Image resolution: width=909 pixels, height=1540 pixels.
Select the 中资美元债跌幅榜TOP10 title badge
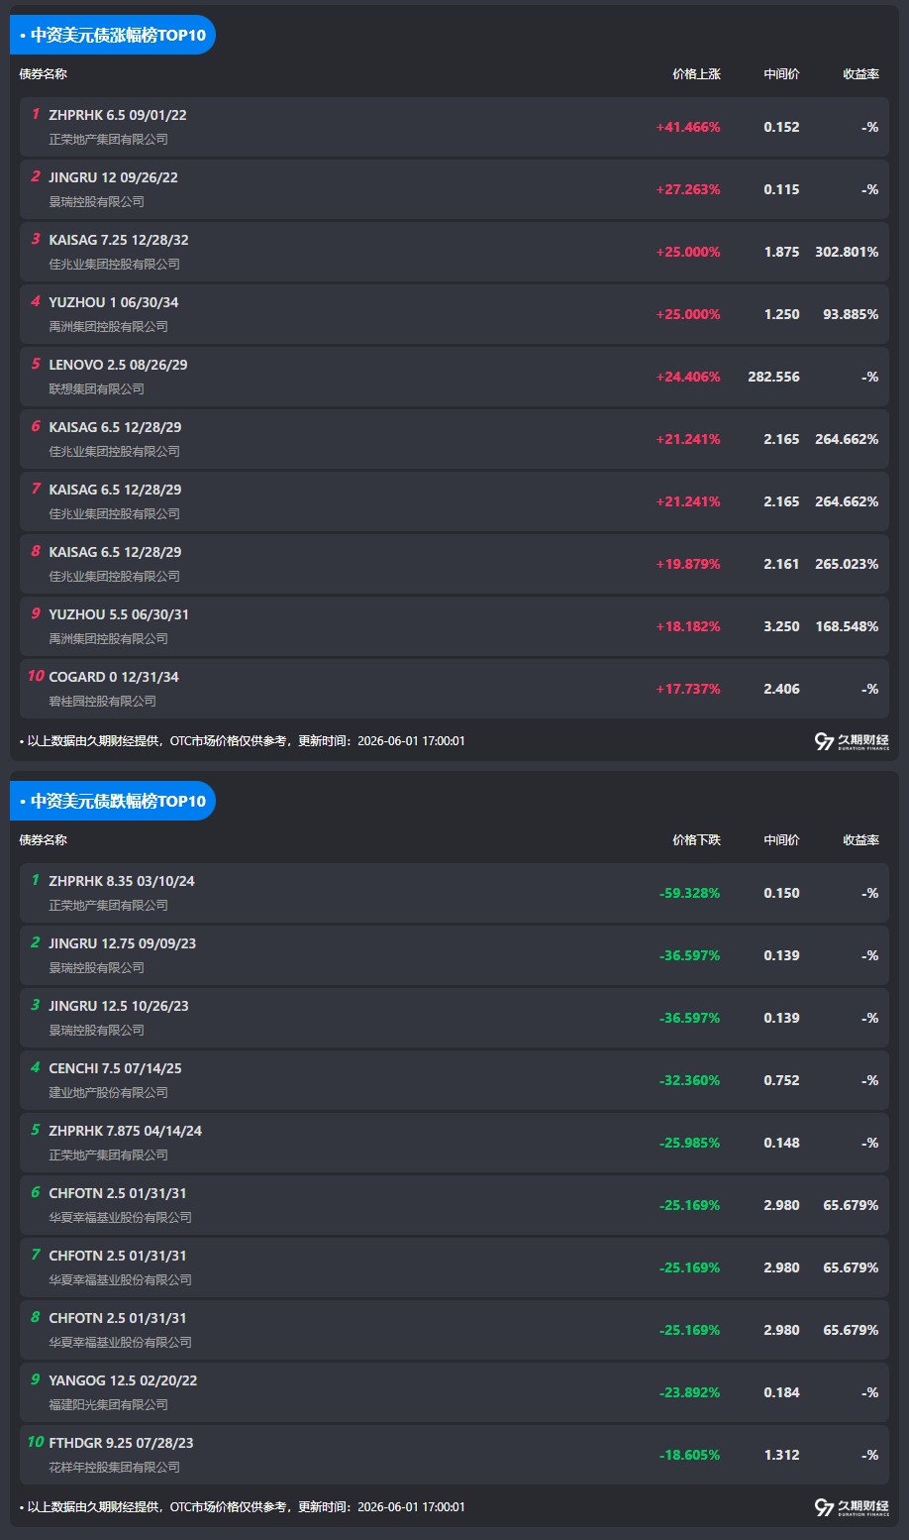pyautogui.click(x=113, y=801)
